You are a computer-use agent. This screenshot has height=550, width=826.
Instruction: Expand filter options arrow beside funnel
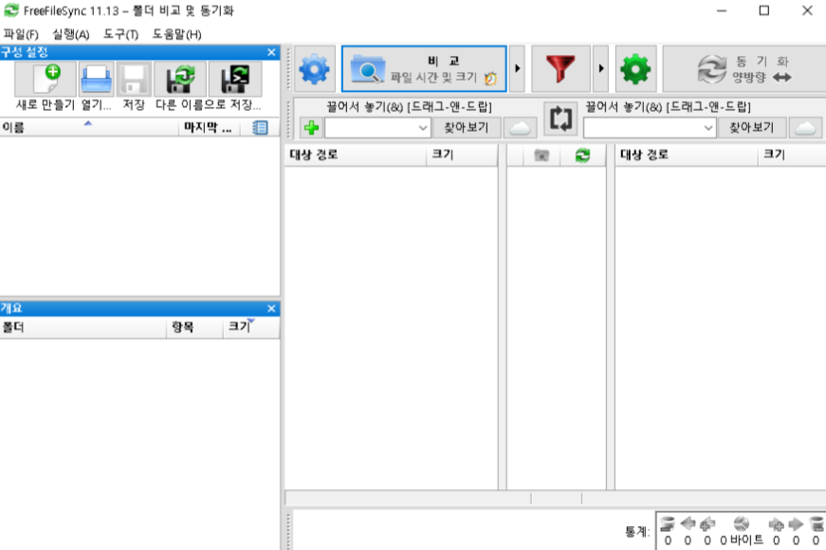(600, 69)
